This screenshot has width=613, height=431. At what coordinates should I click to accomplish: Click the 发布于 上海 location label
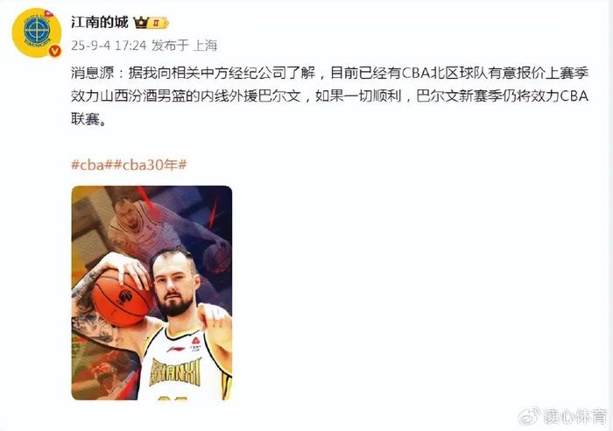[184, 46]
